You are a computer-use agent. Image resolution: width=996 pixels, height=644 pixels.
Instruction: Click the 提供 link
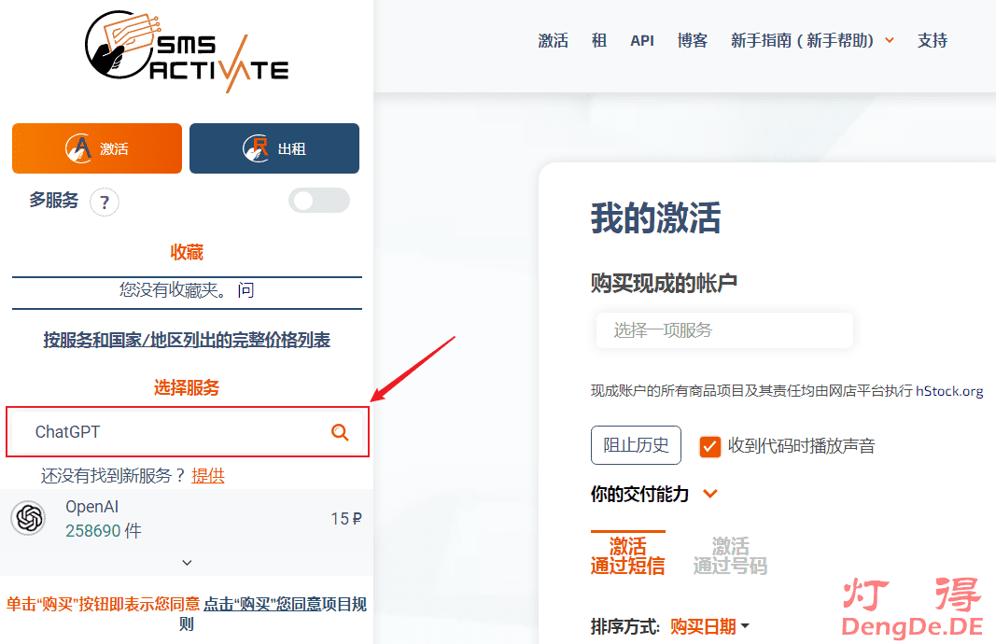click(x=208, y=476)
